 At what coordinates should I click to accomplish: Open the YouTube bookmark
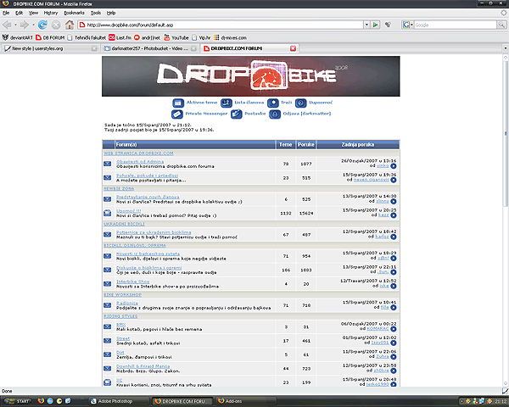(x=176, y=37)
